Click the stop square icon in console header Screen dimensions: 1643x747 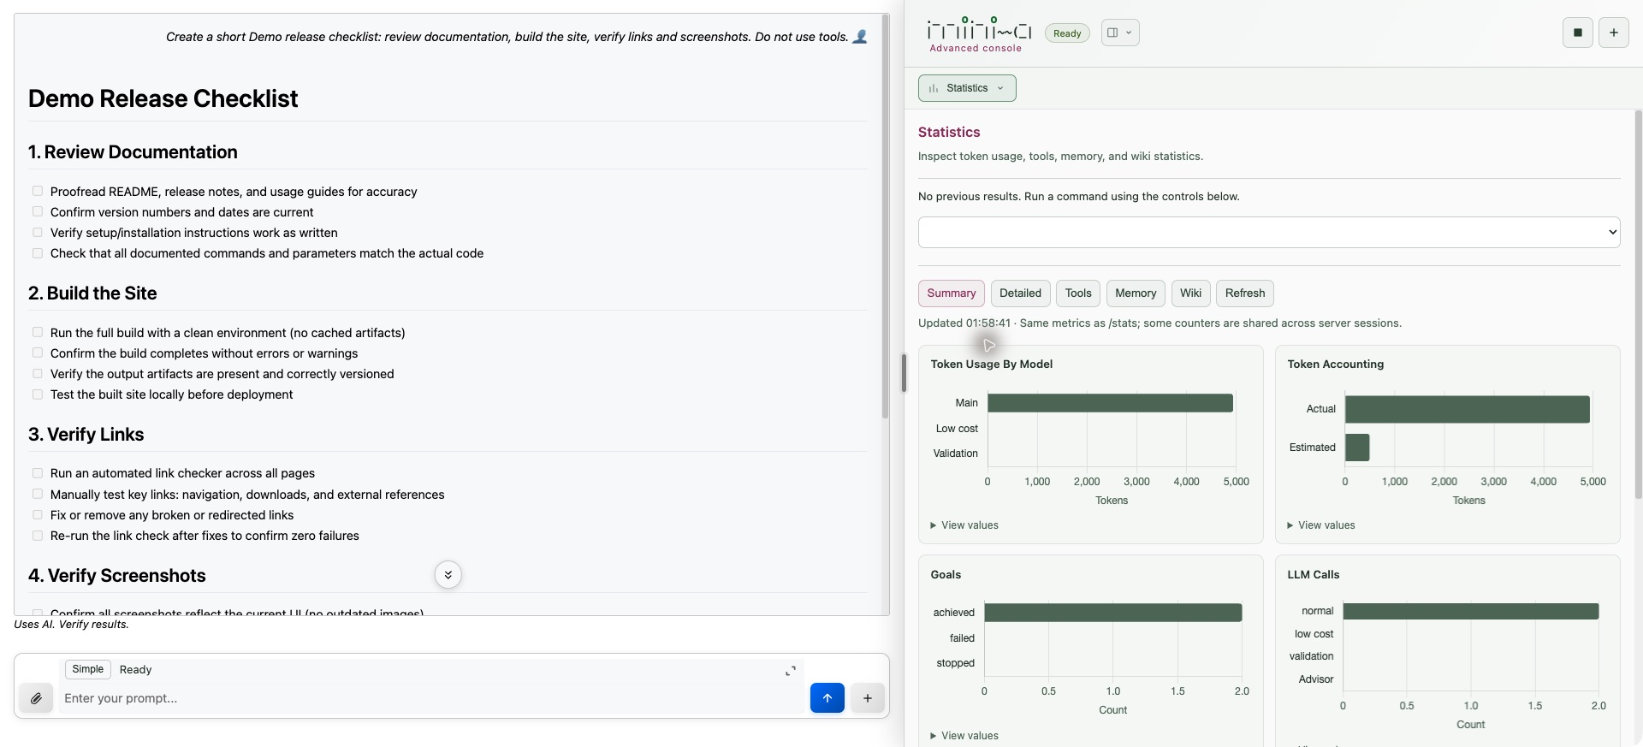coord(1578,33)
